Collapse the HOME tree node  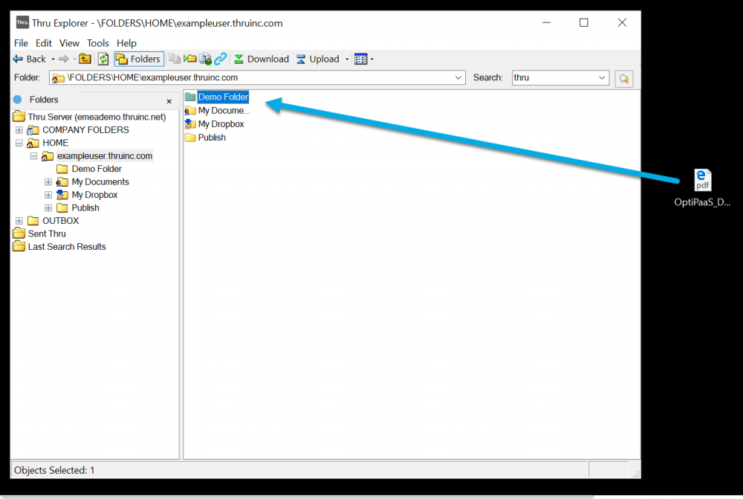pyautogui.click(x=19, y=143)
